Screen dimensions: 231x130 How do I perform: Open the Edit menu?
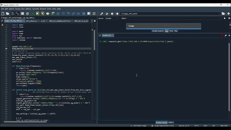(6, 9)
